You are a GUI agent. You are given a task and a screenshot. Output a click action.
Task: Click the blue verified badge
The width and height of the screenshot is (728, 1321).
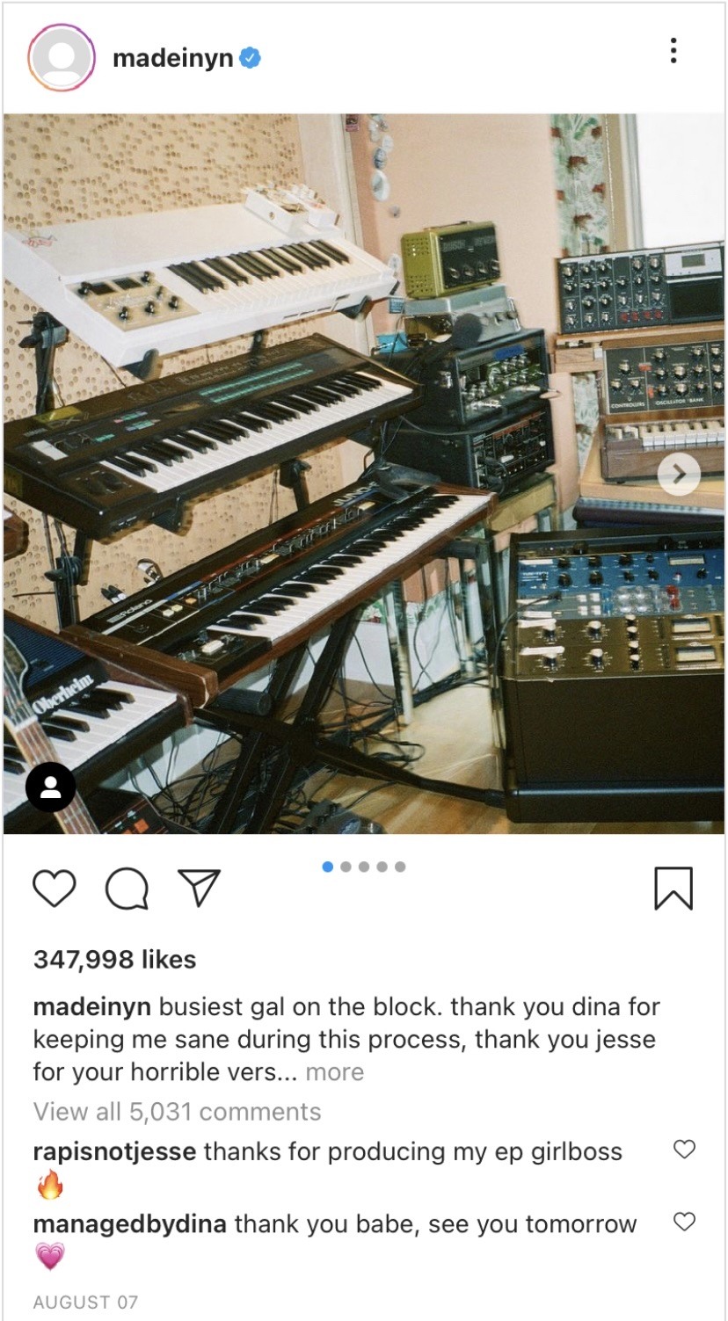251,59
